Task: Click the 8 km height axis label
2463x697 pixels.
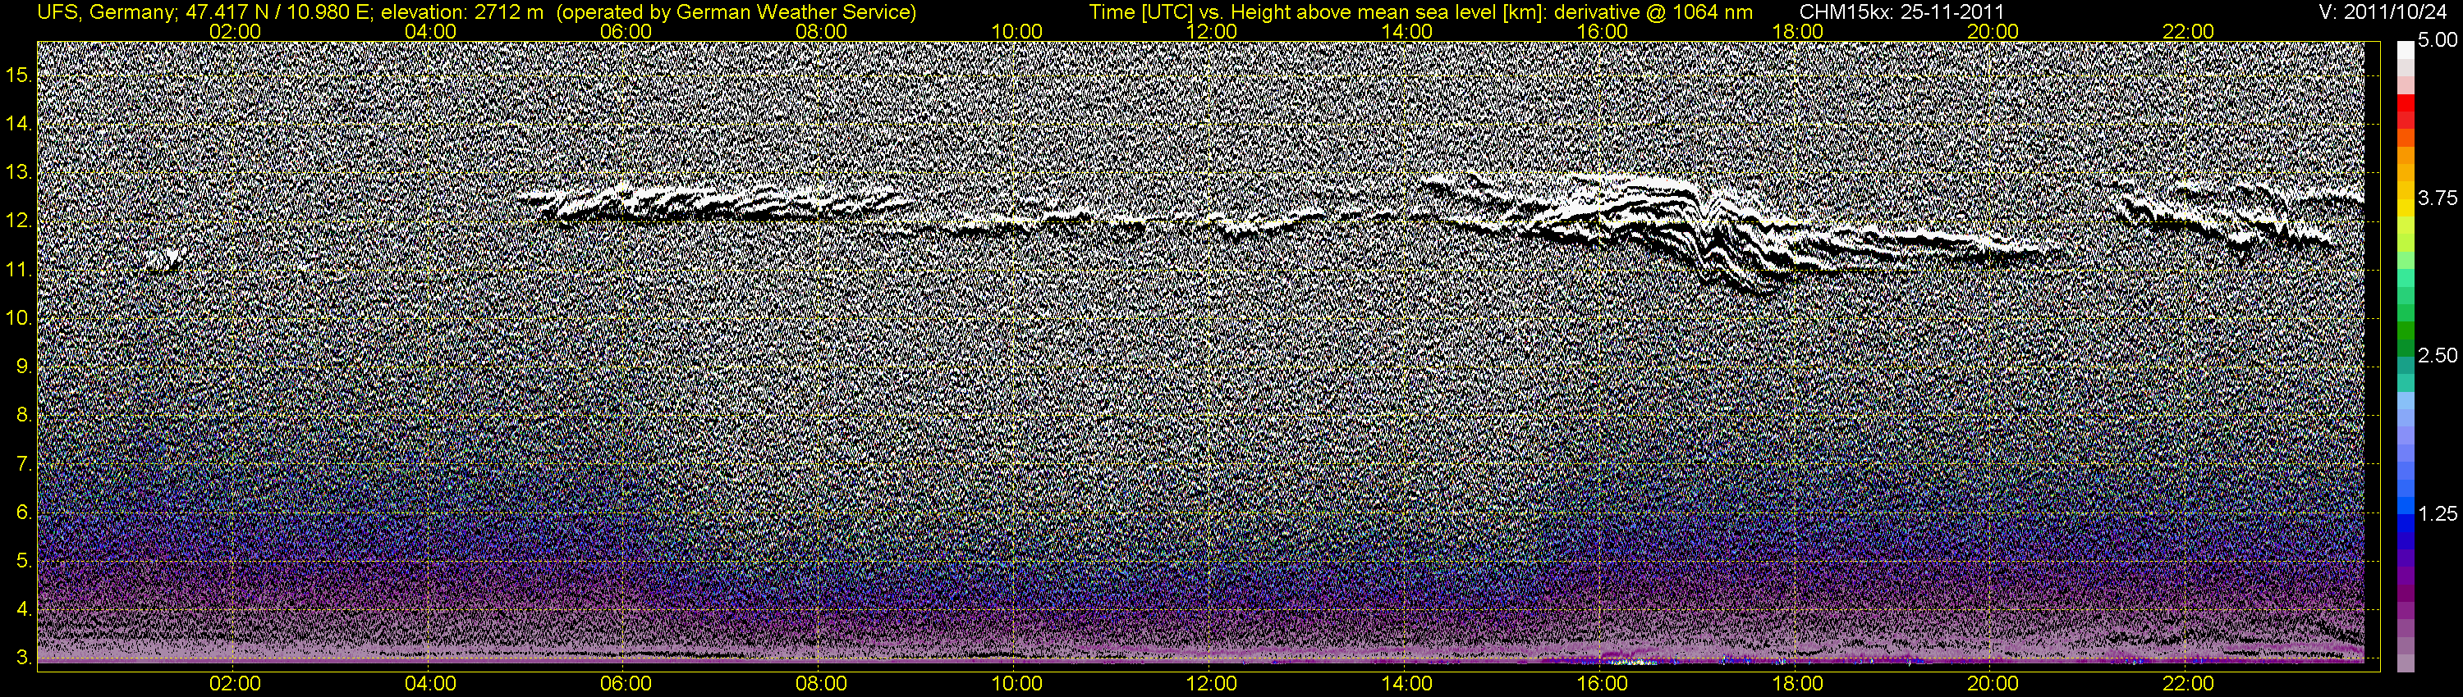Action: (x=23, y=416)
